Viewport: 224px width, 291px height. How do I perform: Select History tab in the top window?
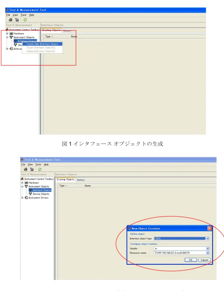click(67, 30)
